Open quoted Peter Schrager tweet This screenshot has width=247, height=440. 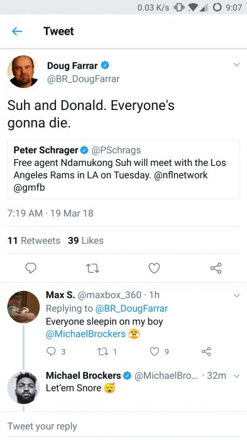[x=123, y=169]
